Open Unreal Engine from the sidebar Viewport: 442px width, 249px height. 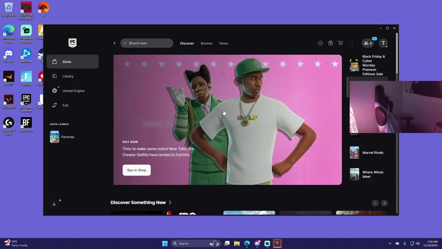[73, 91]
